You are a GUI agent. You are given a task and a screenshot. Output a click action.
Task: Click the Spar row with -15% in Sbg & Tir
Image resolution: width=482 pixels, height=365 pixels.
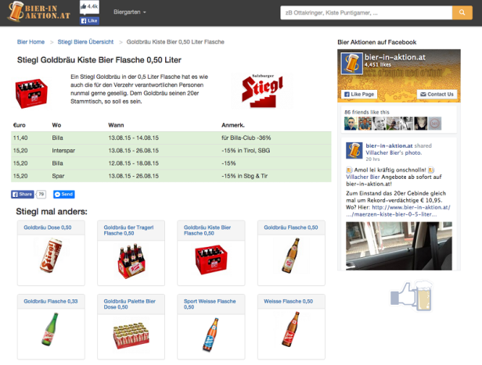click(171, 176)
